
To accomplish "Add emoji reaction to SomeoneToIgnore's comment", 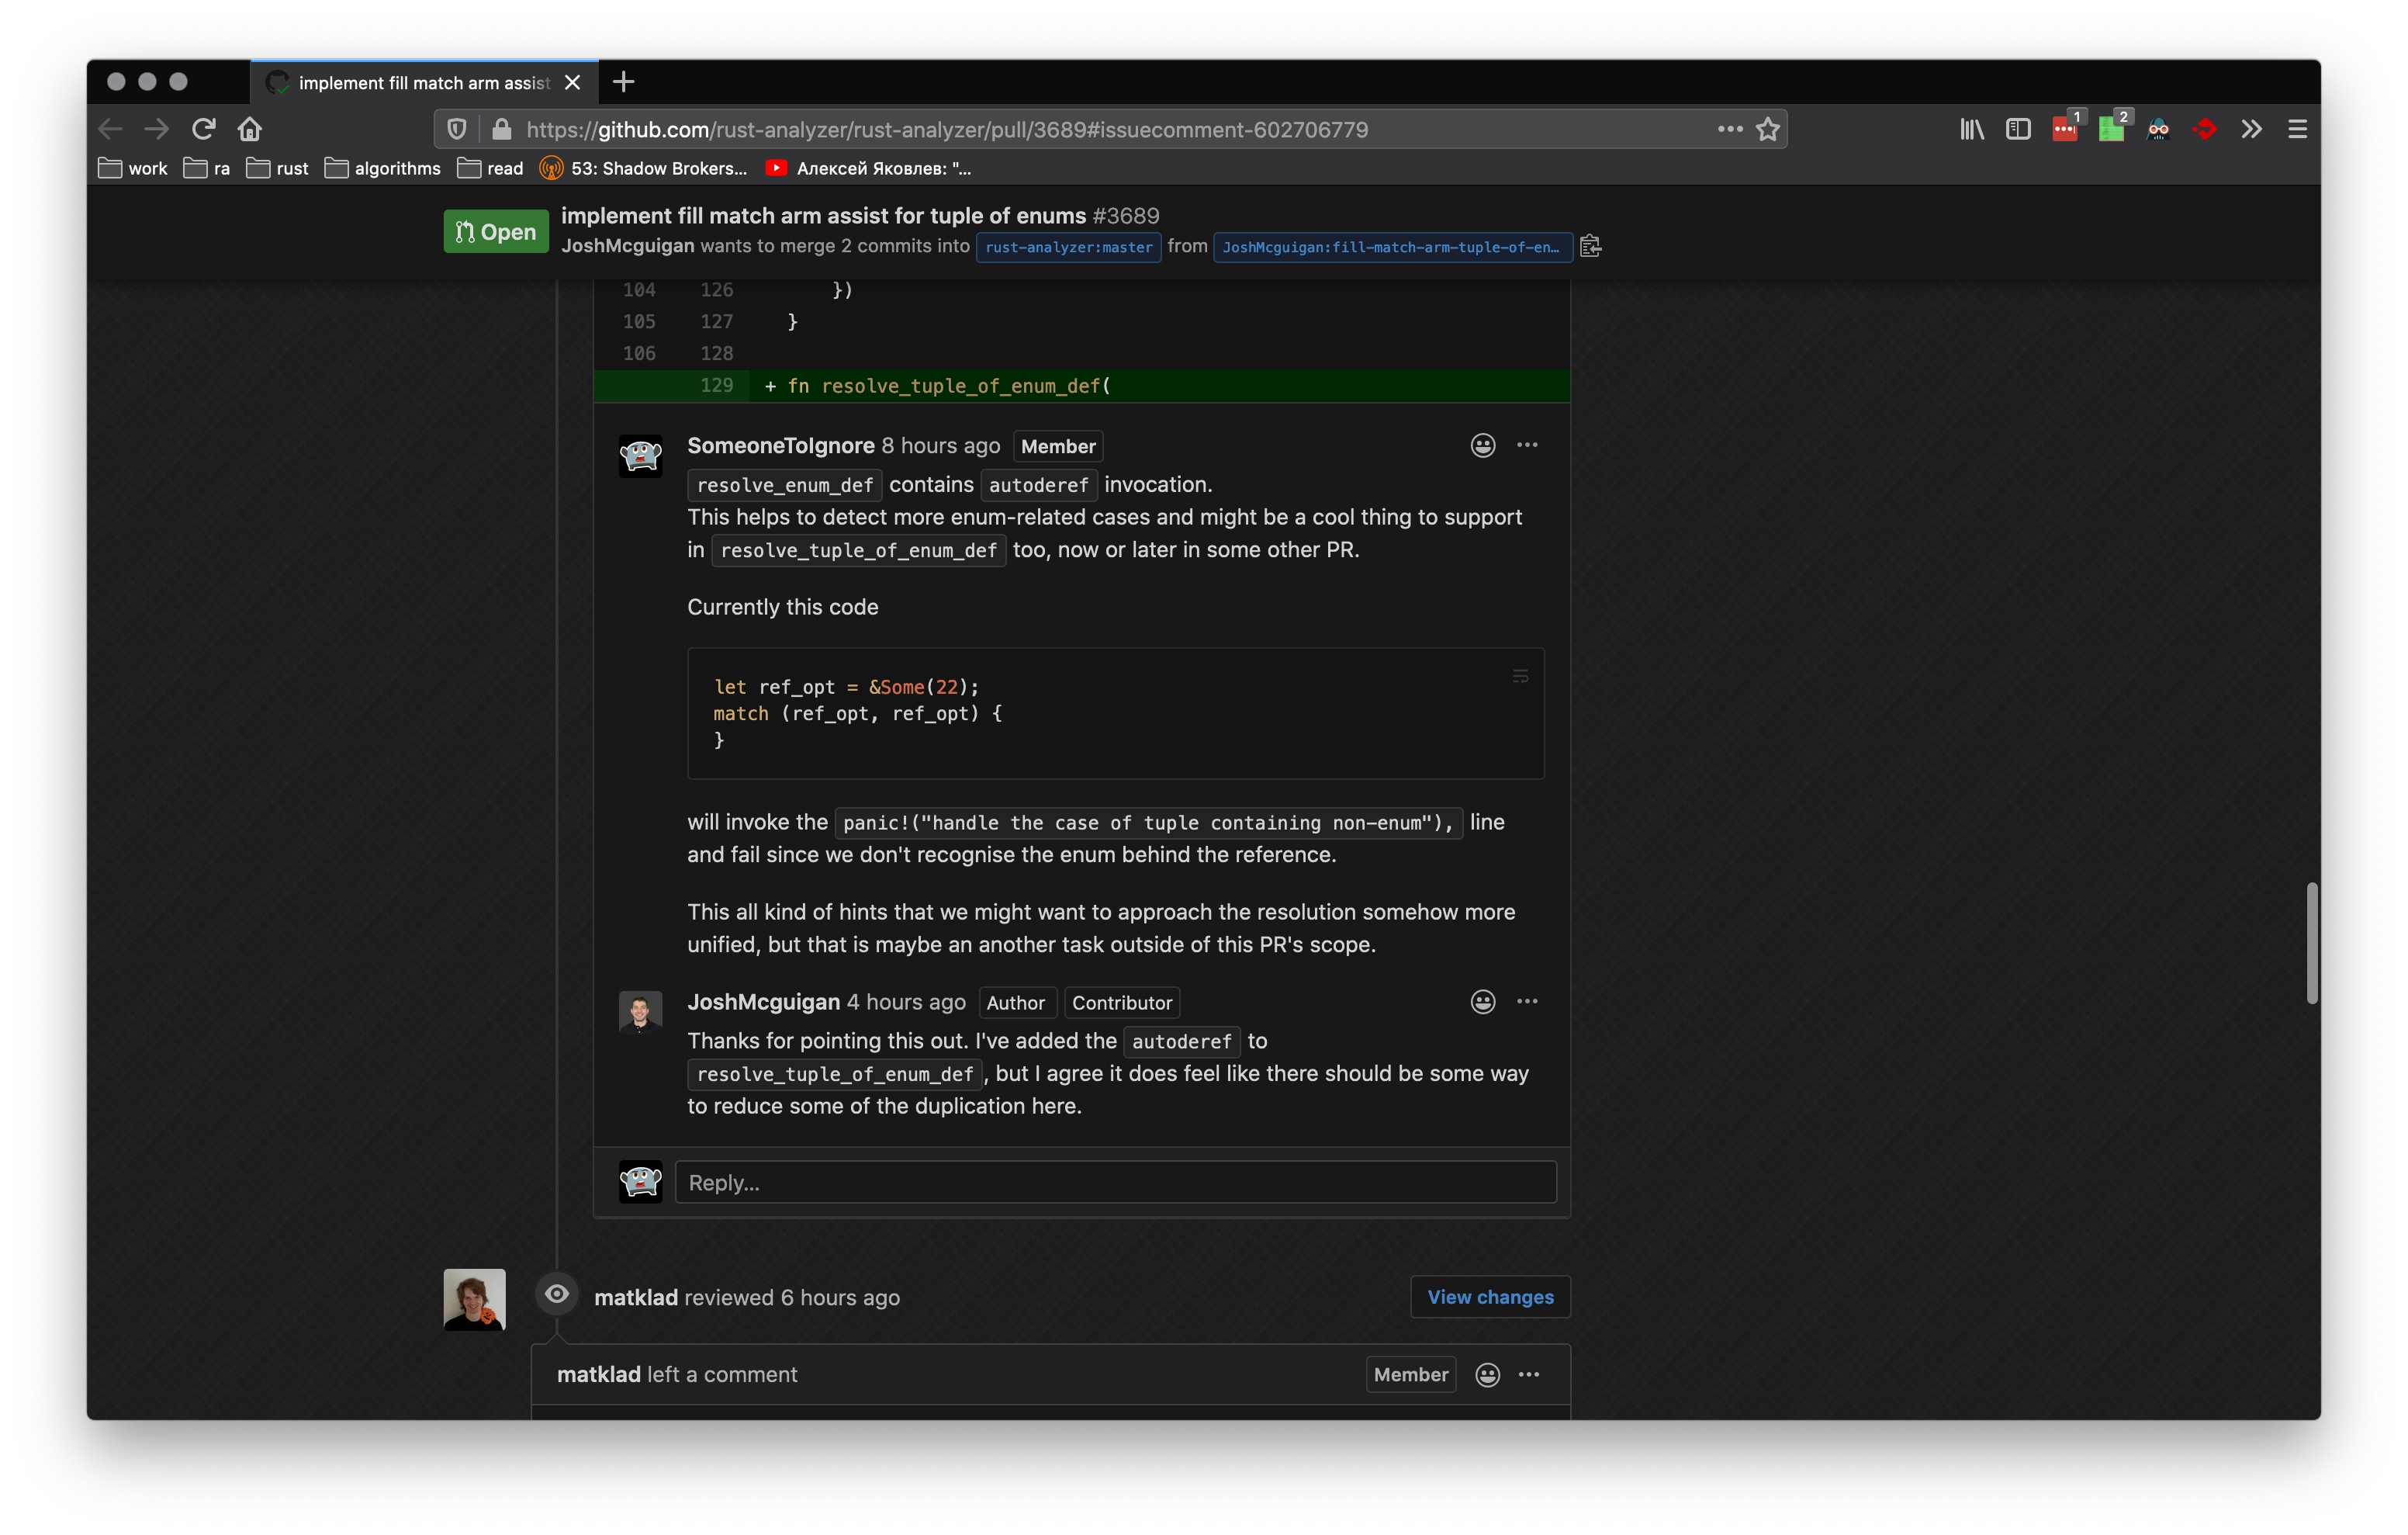I will point(1482,445).
